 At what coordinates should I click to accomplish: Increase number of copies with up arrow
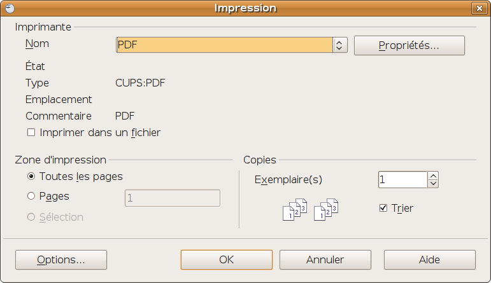[x=433, y=176]
